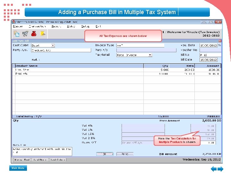Go to next slide with right arrow

tap(220, 169)
